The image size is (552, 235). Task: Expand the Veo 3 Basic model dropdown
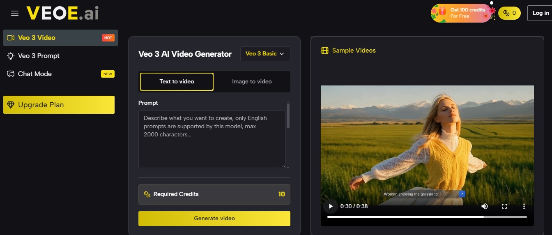coord(265,54)
